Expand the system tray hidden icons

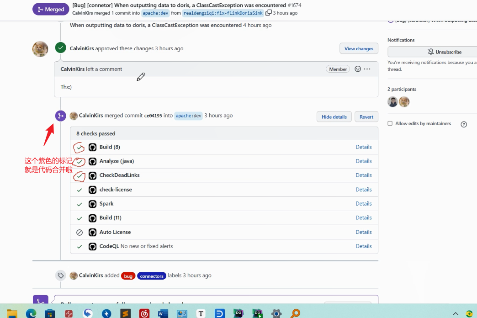tap(456, 314)
